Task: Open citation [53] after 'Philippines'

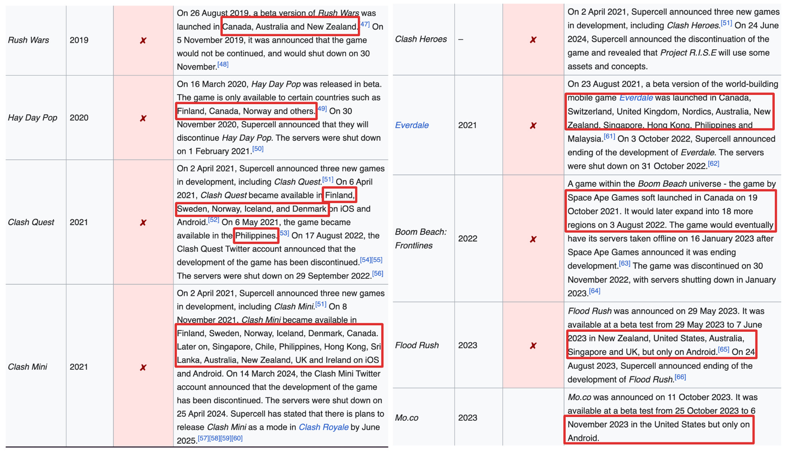Action: coord(284,233)
